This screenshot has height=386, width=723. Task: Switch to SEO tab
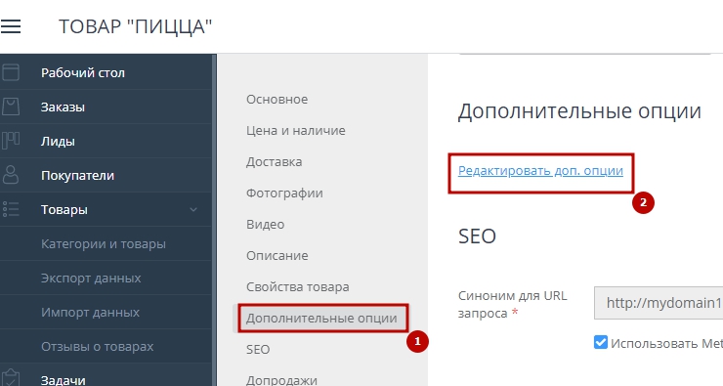point(258,350)
